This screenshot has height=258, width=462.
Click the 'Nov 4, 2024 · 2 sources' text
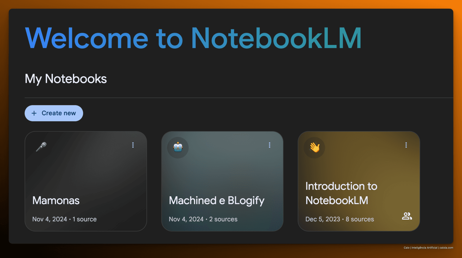click(203, 219)
